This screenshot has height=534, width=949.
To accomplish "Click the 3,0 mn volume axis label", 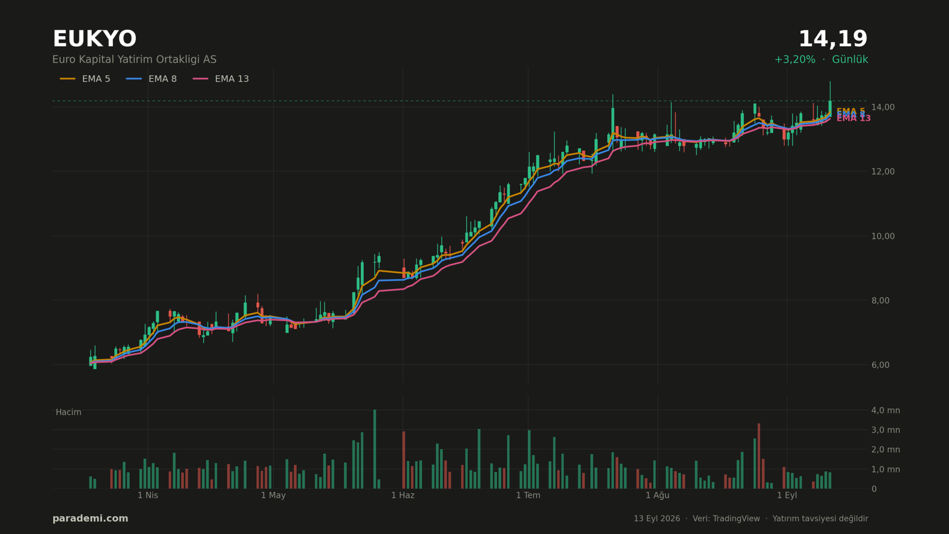I will click(886, 430).
